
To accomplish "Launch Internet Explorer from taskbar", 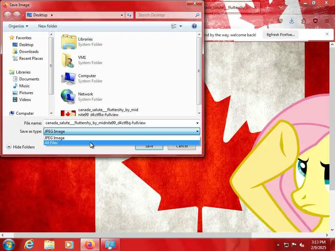I will point(29,244).
